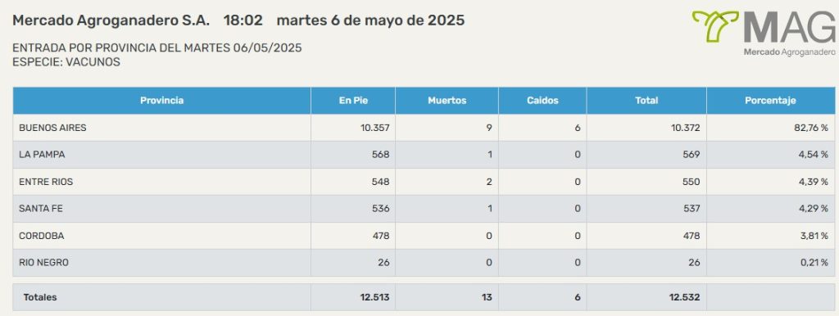Select the 82,76 % percentage cell
The height and width of the screenshot is (316, 839).
770,128
